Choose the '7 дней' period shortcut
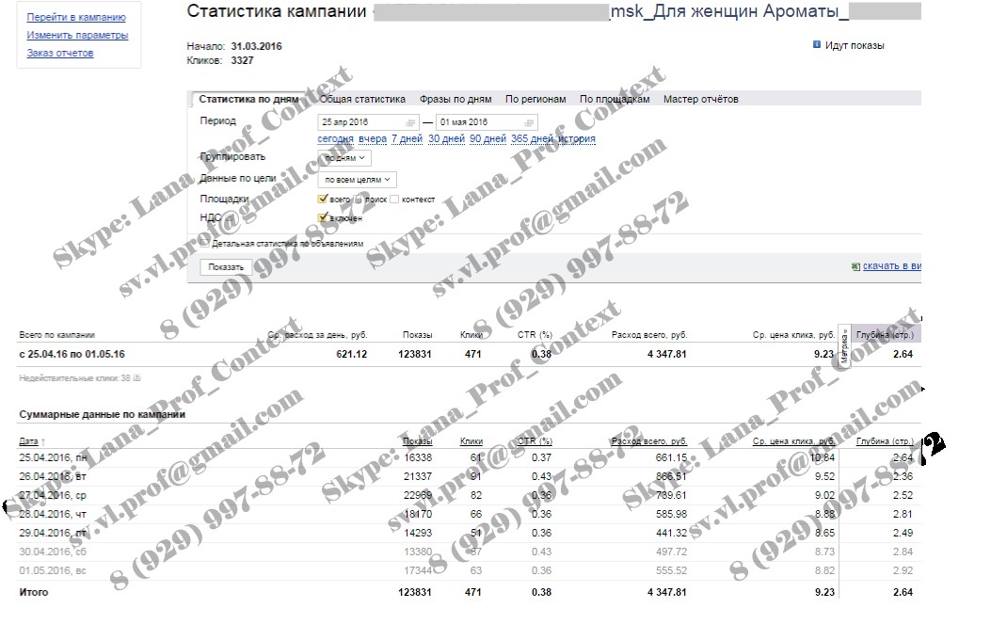The image size is (991, 624). point(407,138)
